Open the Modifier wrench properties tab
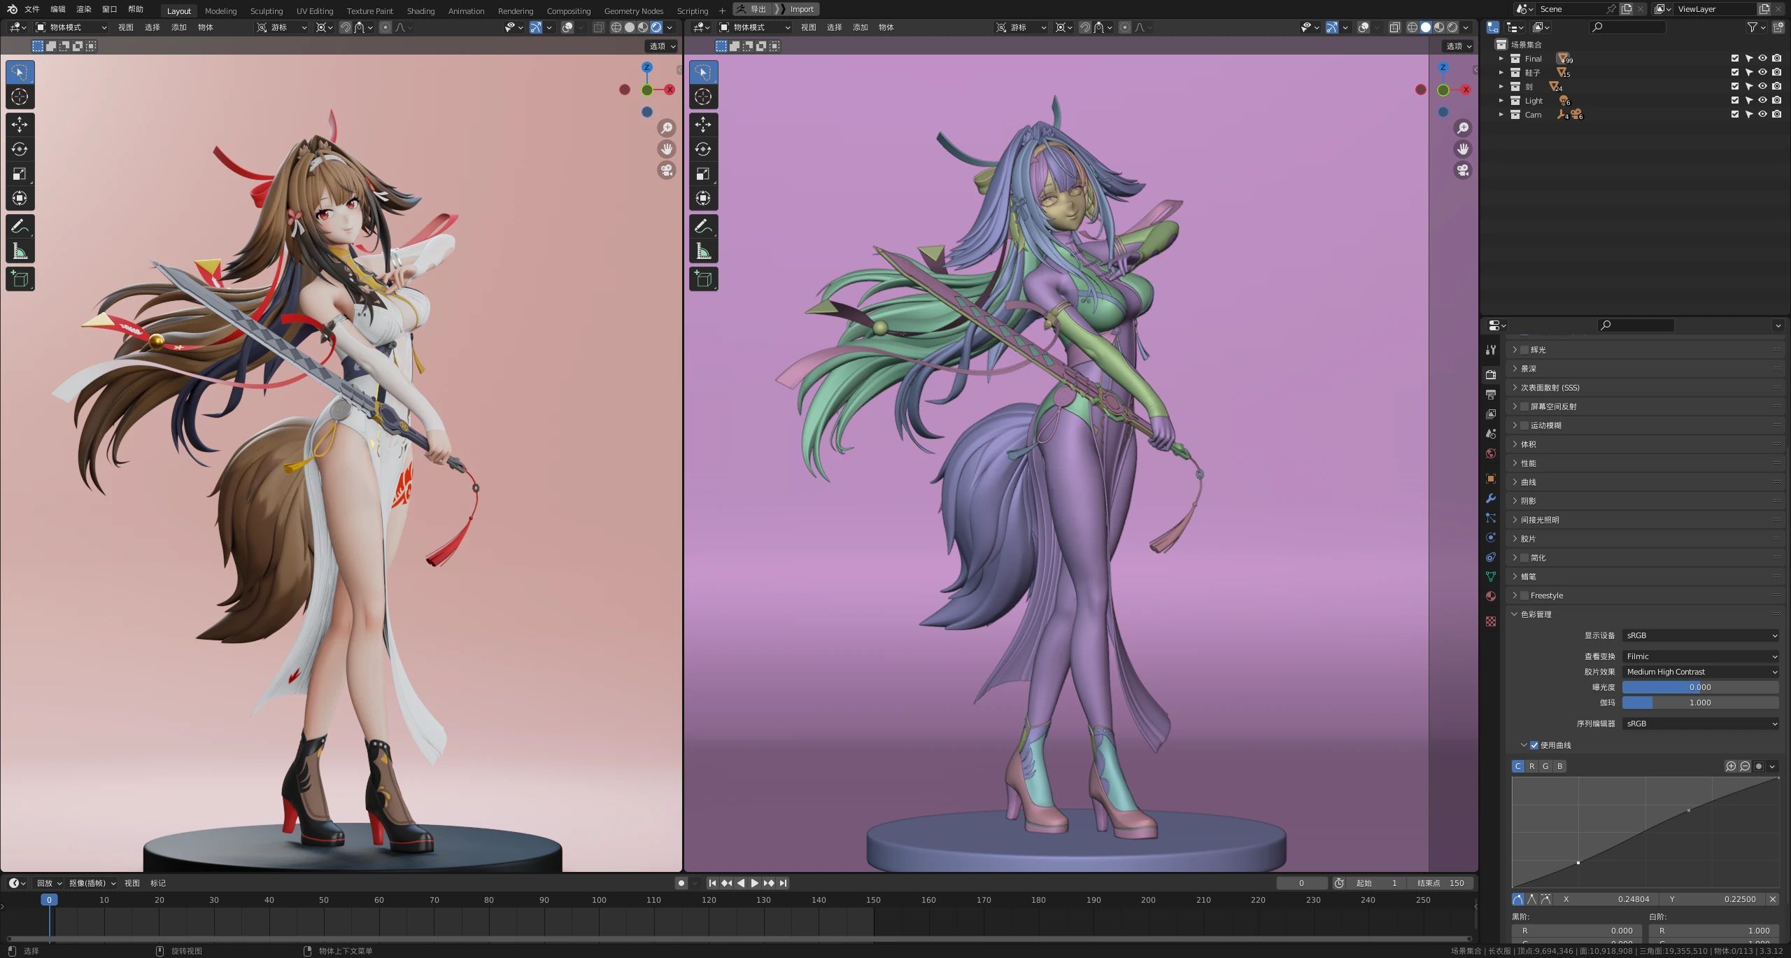Screen dimensions: 1791x958 1491,498
